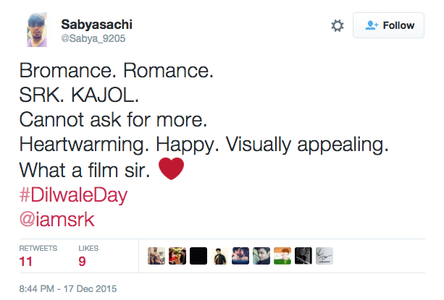This screenshot has height=300, width=444.
Task: Click the dark monochrome avatar before the signature one
Action: tap(303, 256)
